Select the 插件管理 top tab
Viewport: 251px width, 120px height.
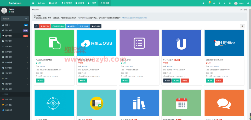pos(105,3)
